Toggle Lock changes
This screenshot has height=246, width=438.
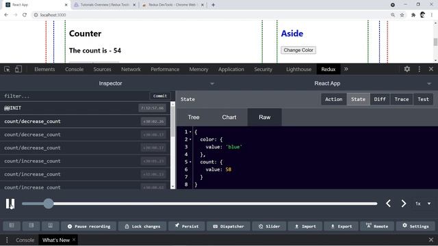(x=142, y=226)
